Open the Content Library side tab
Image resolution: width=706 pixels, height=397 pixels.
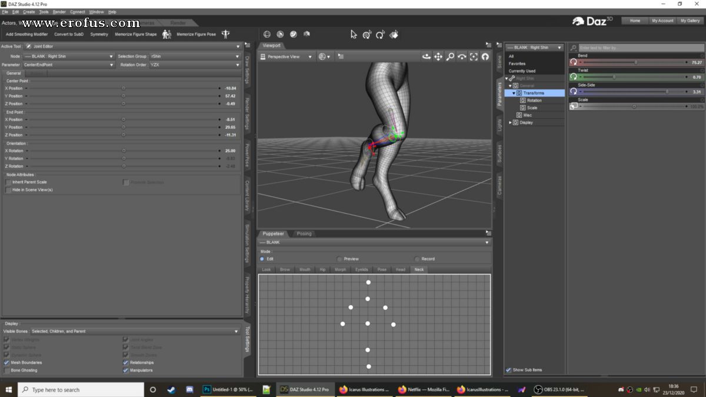247,195
